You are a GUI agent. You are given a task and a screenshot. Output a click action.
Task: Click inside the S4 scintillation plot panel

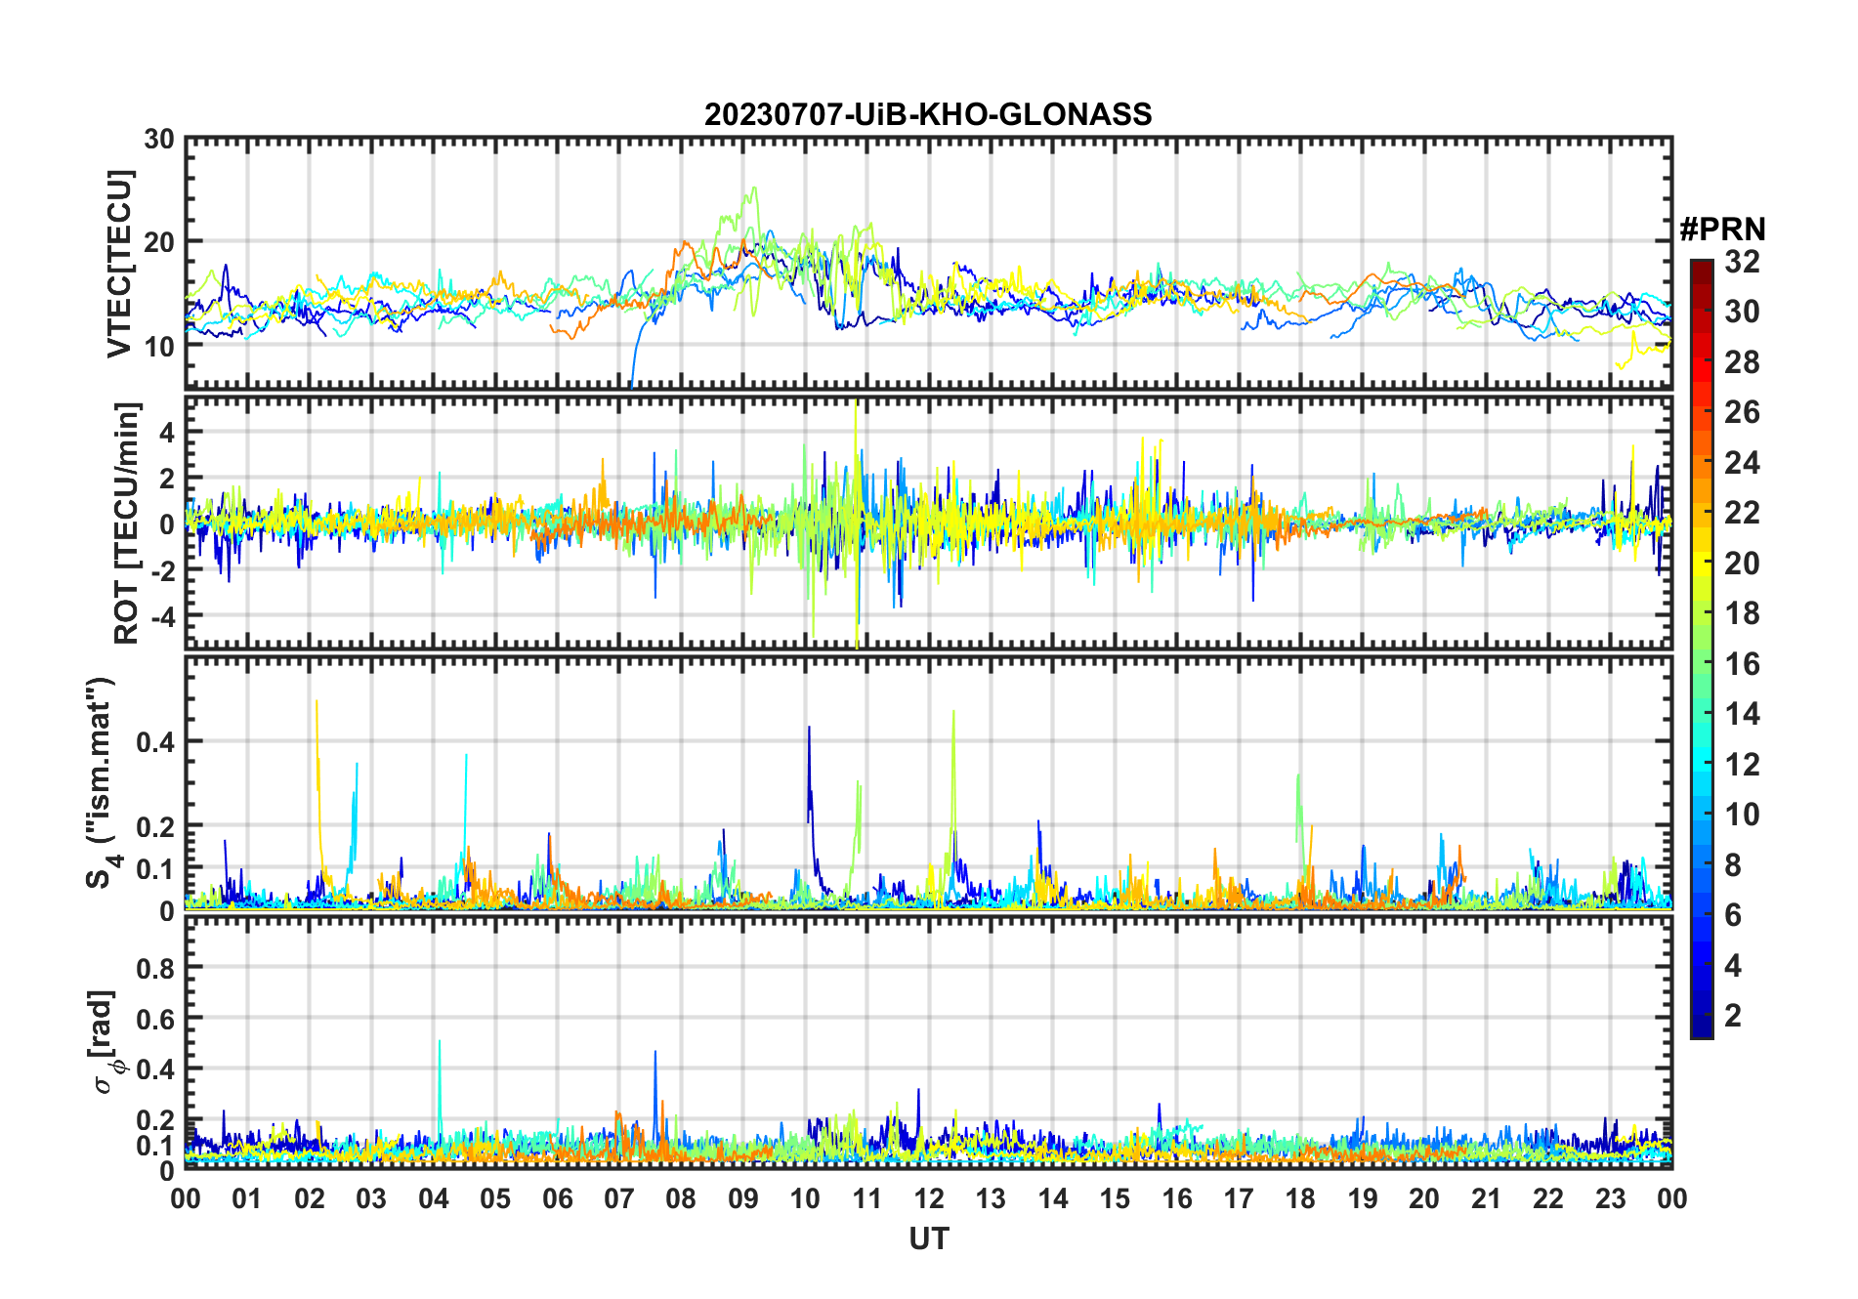tap(928, 782)
